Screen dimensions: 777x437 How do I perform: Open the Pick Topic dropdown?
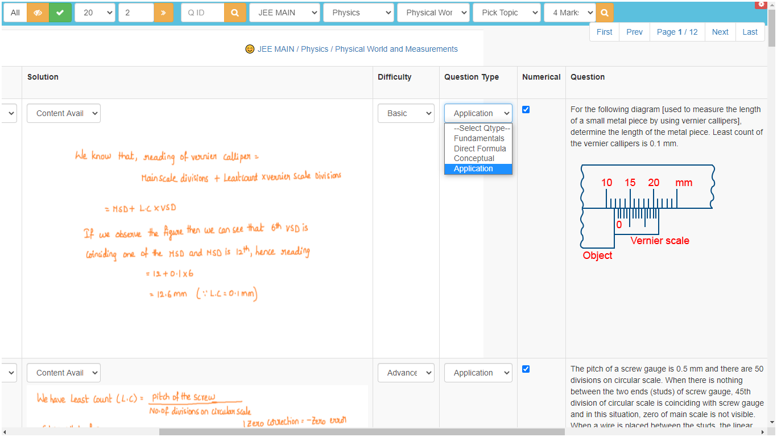point(507,13)
